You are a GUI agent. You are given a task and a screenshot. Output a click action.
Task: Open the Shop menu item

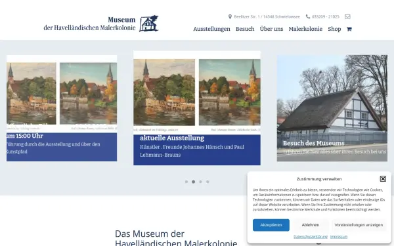(334, 29)
